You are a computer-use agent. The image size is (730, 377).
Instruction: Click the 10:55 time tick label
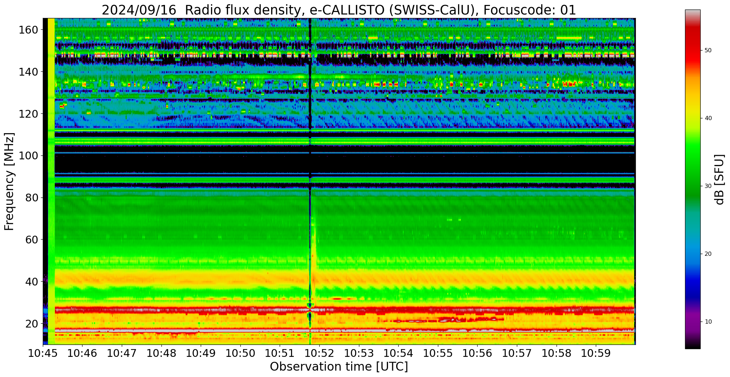point(438,353)
